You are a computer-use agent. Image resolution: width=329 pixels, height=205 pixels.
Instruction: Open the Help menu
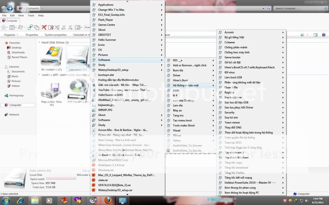[41, 15]
